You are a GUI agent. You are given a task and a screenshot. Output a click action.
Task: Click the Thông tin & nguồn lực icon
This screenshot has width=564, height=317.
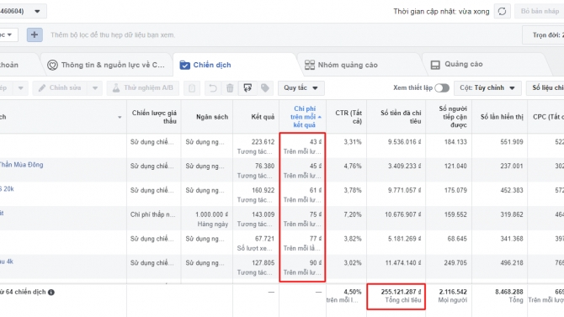pyautogui.click(x=52, y=65)
